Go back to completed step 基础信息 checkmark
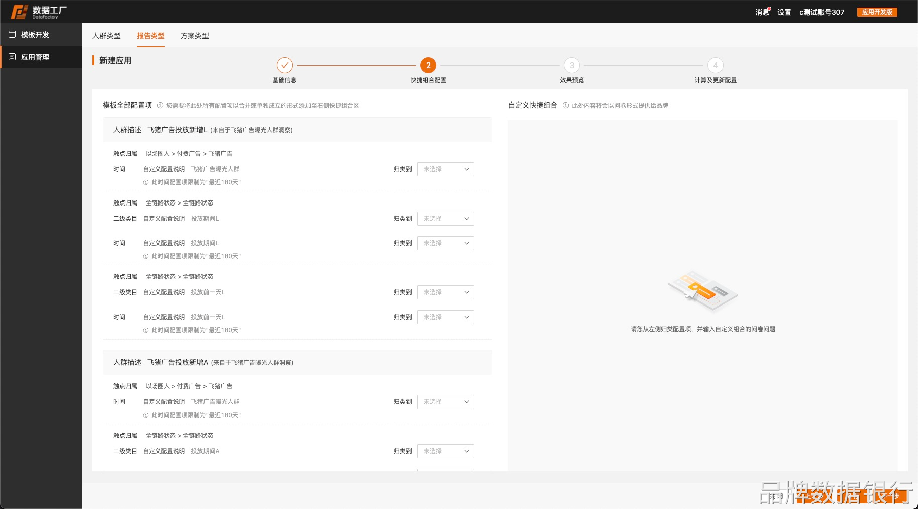Screen dimensions: 918x509 coord(284,65)
